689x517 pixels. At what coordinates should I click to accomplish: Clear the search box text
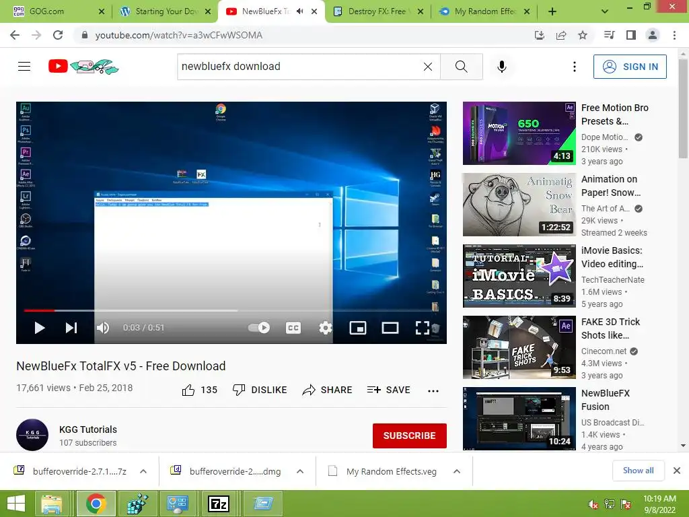(427, 67)
